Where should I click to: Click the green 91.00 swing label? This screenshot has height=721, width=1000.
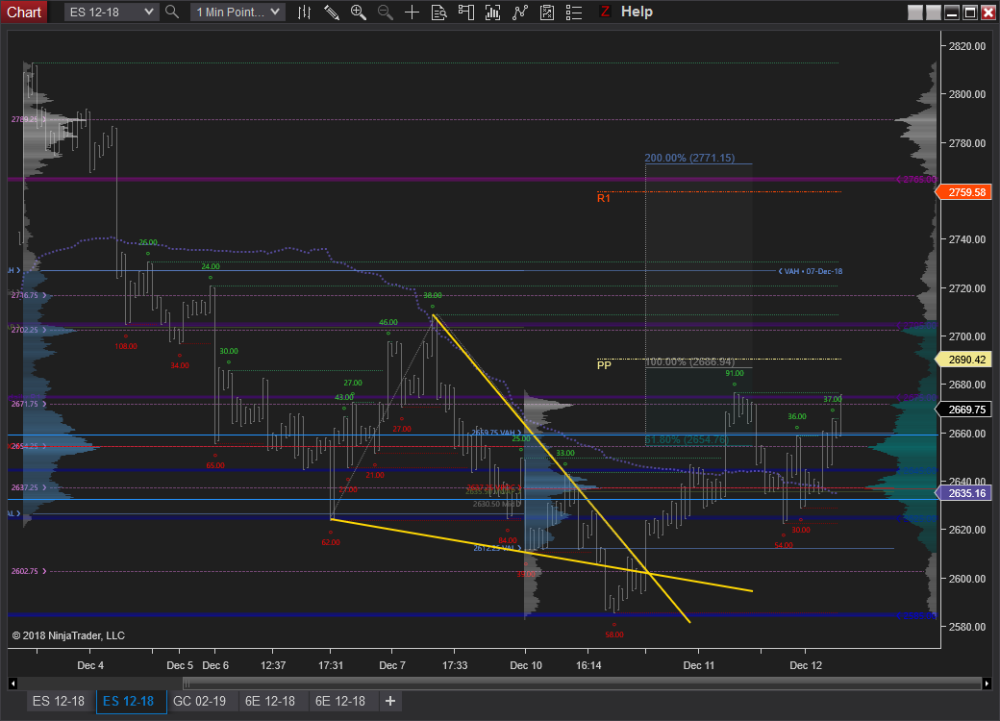735,374
